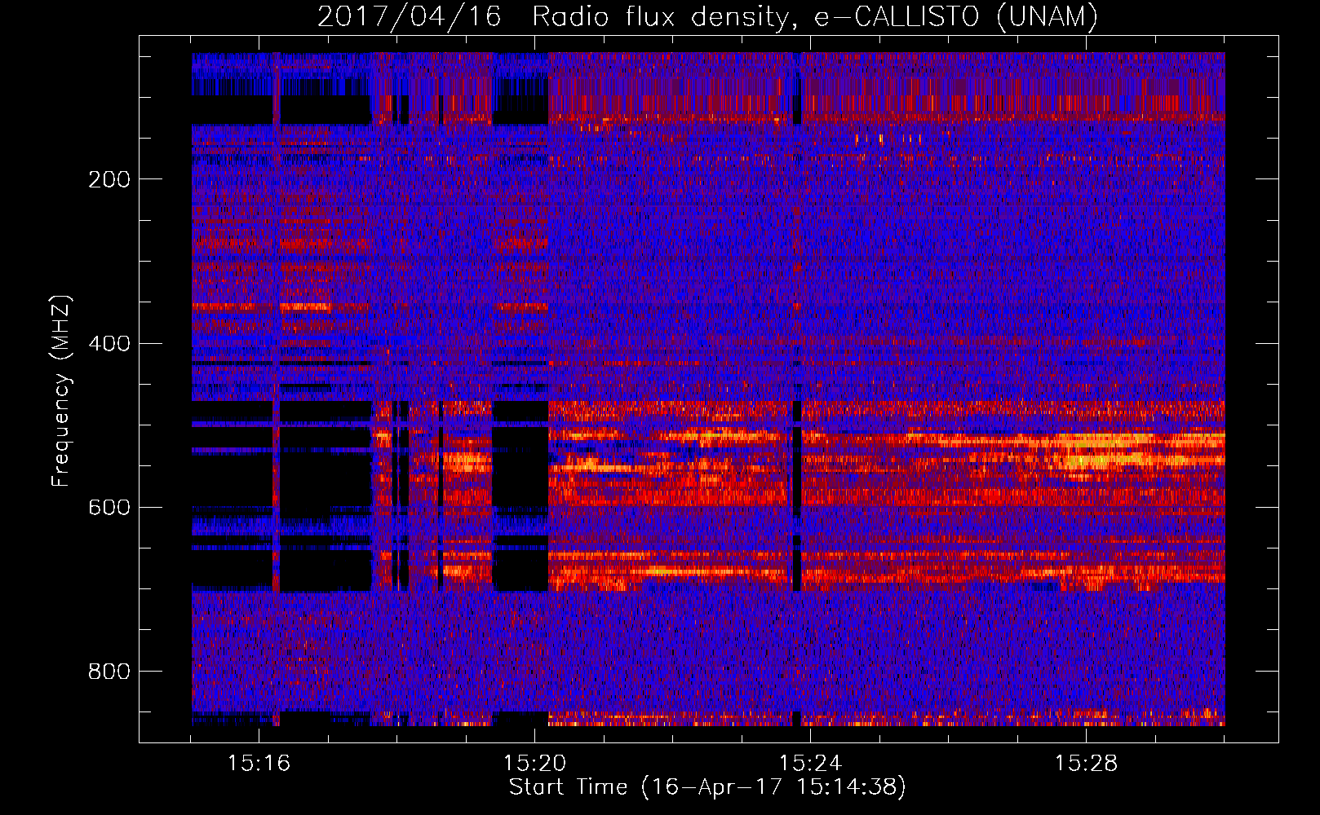Click the '800' frequency tick label

coord(109,672)
